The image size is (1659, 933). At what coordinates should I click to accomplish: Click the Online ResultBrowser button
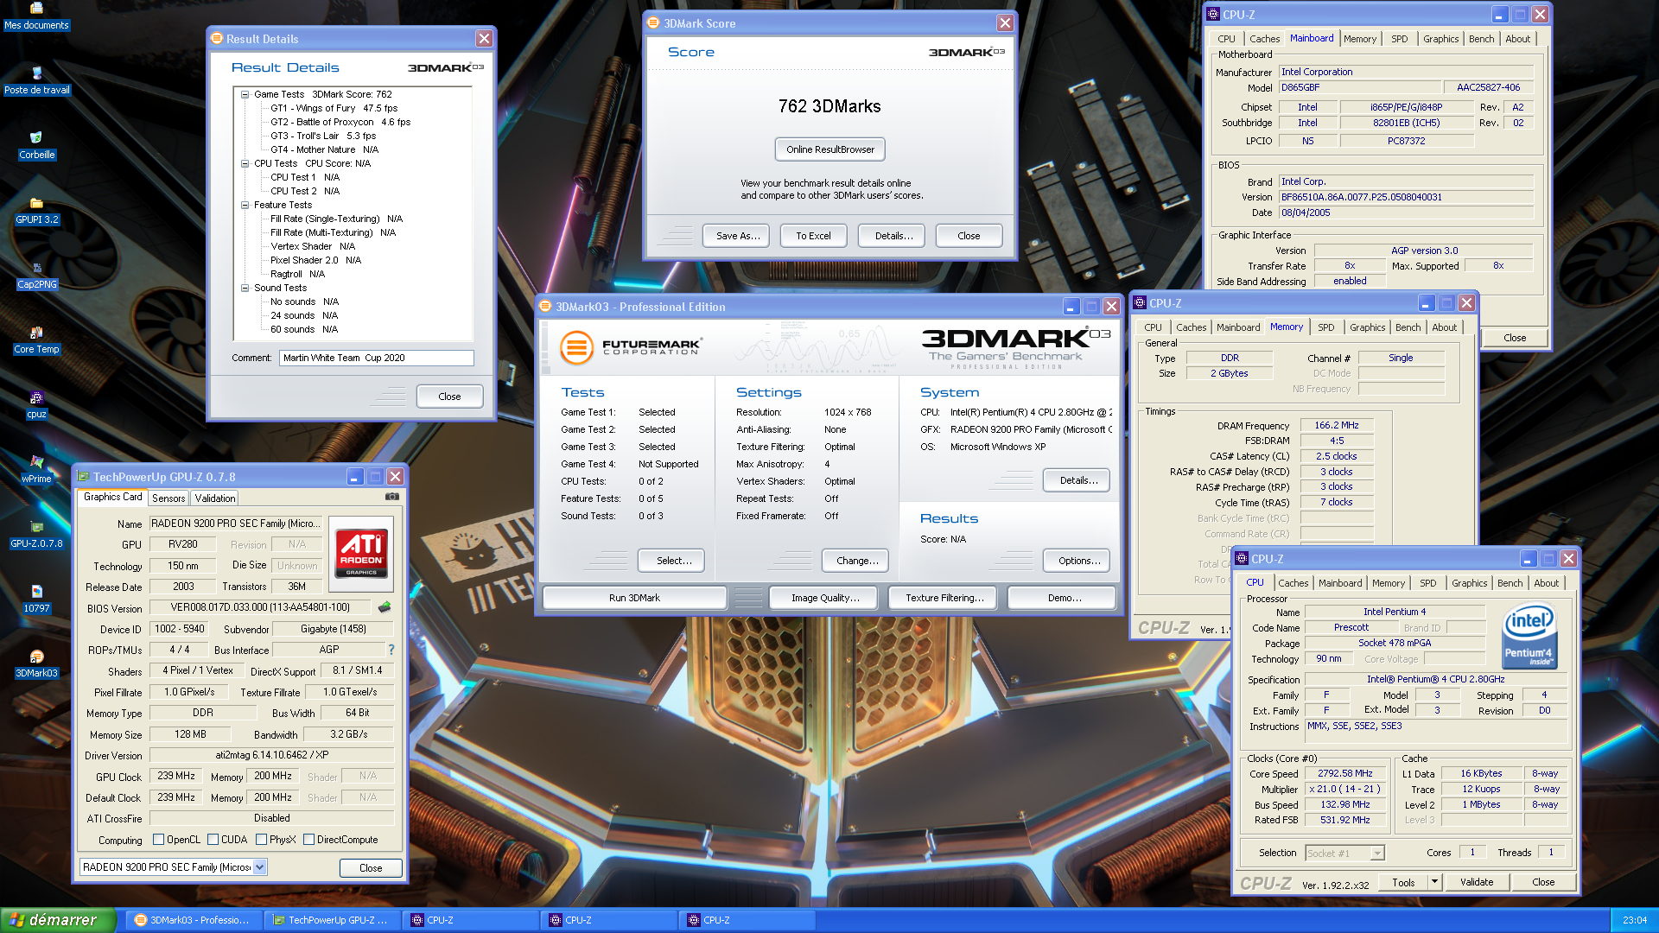829,149
